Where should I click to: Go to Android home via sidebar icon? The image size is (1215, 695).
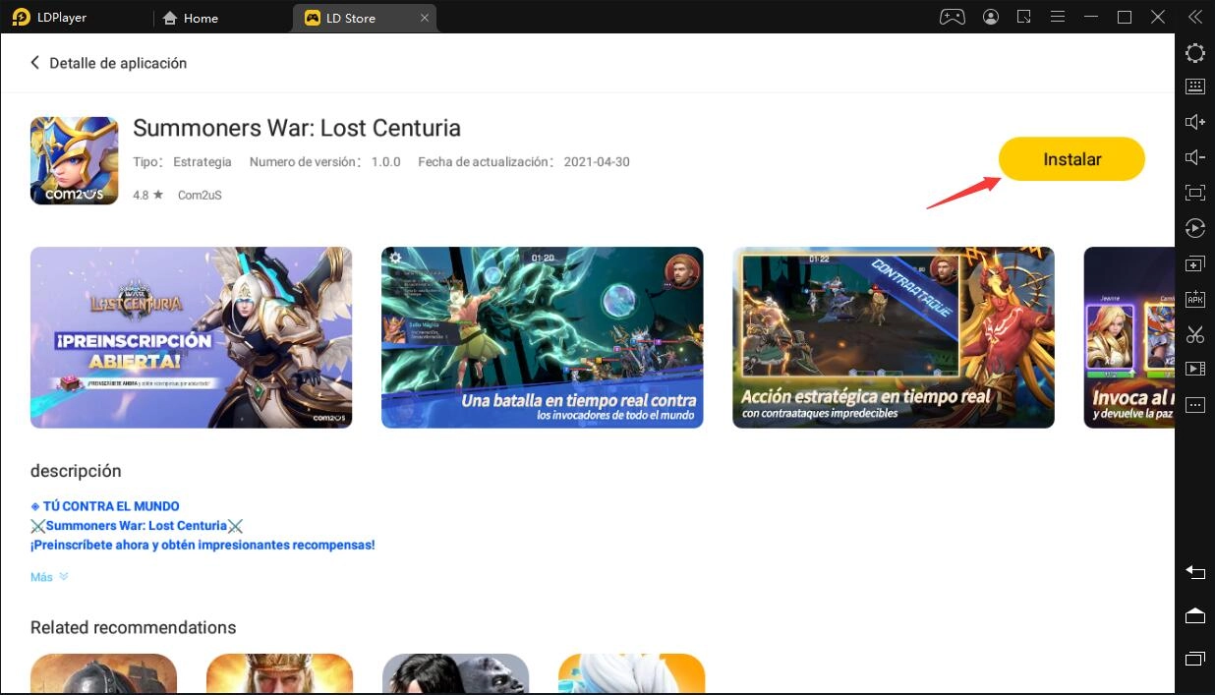pyautogui.click(x=1195, y=615)
